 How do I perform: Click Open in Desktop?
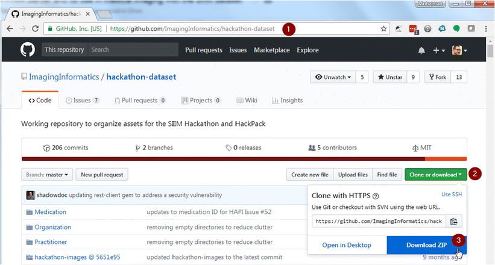coord(347,245)
